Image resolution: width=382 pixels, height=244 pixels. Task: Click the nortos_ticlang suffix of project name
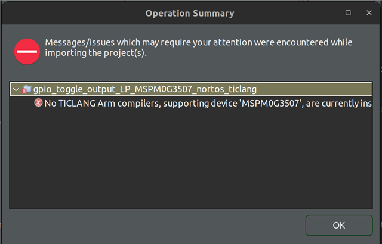coord(226,89)
